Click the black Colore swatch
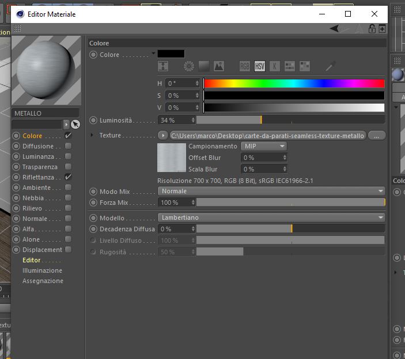This screenshot has height=359, width=405. 171,54
